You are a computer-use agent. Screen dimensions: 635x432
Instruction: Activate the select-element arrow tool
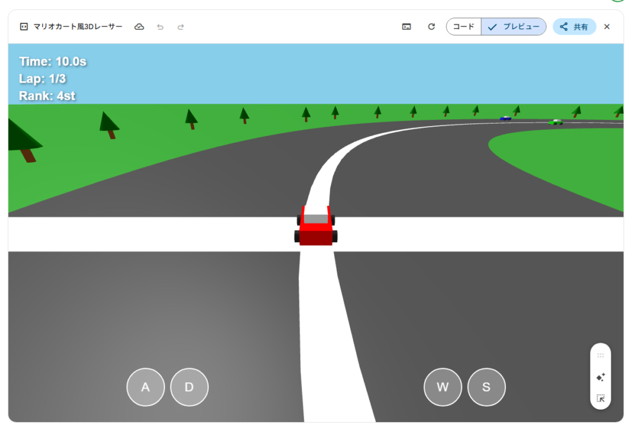pyautogui.click(x=600, y=398)
